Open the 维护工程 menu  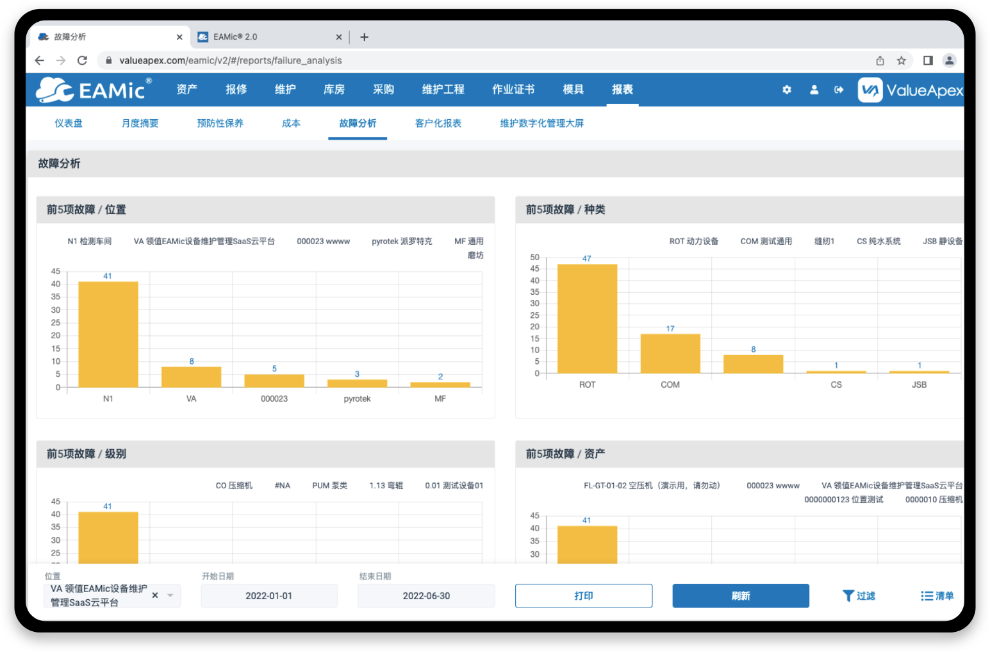tap(443, 90)
